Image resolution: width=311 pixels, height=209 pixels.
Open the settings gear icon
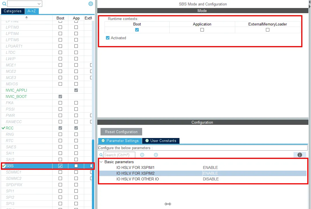tap(91, 4)
